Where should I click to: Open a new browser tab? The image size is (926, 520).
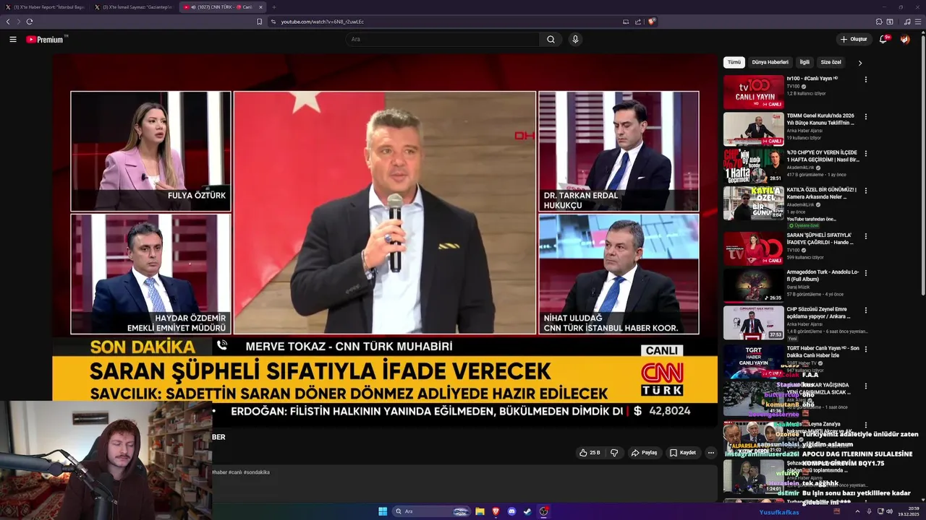point(274,6)
